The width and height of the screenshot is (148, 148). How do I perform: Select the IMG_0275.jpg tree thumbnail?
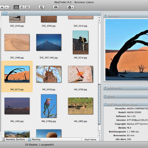pos(17,74)
